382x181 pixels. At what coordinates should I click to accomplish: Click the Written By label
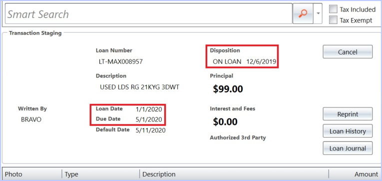pyautogui.click(x=32, y=109)
